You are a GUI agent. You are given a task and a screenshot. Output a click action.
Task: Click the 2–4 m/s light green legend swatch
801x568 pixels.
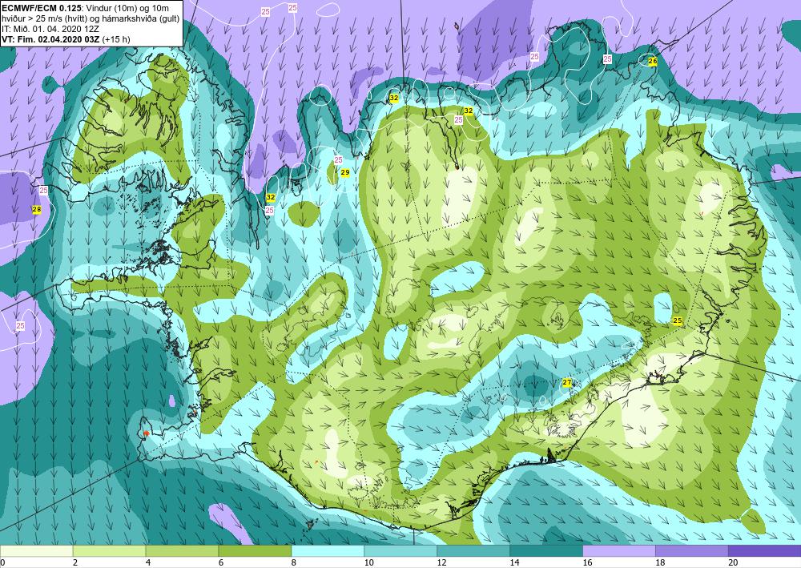coord(109,551)
